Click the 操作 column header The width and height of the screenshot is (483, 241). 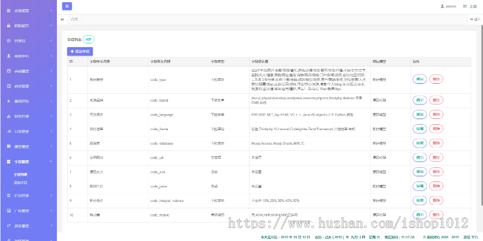tap(441, 62)
